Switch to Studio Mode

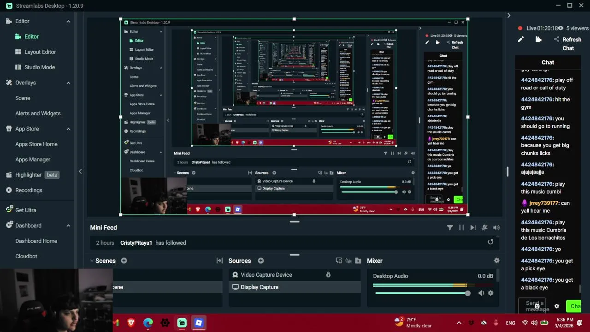click(x=40, y=67)
